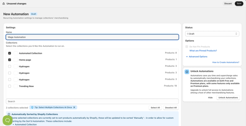Image resolution: width=246 pixels, height=126 pixels.
Task: Hide the Unlock Automations panel
Action: pyautogui.click(x=210, y=97)
